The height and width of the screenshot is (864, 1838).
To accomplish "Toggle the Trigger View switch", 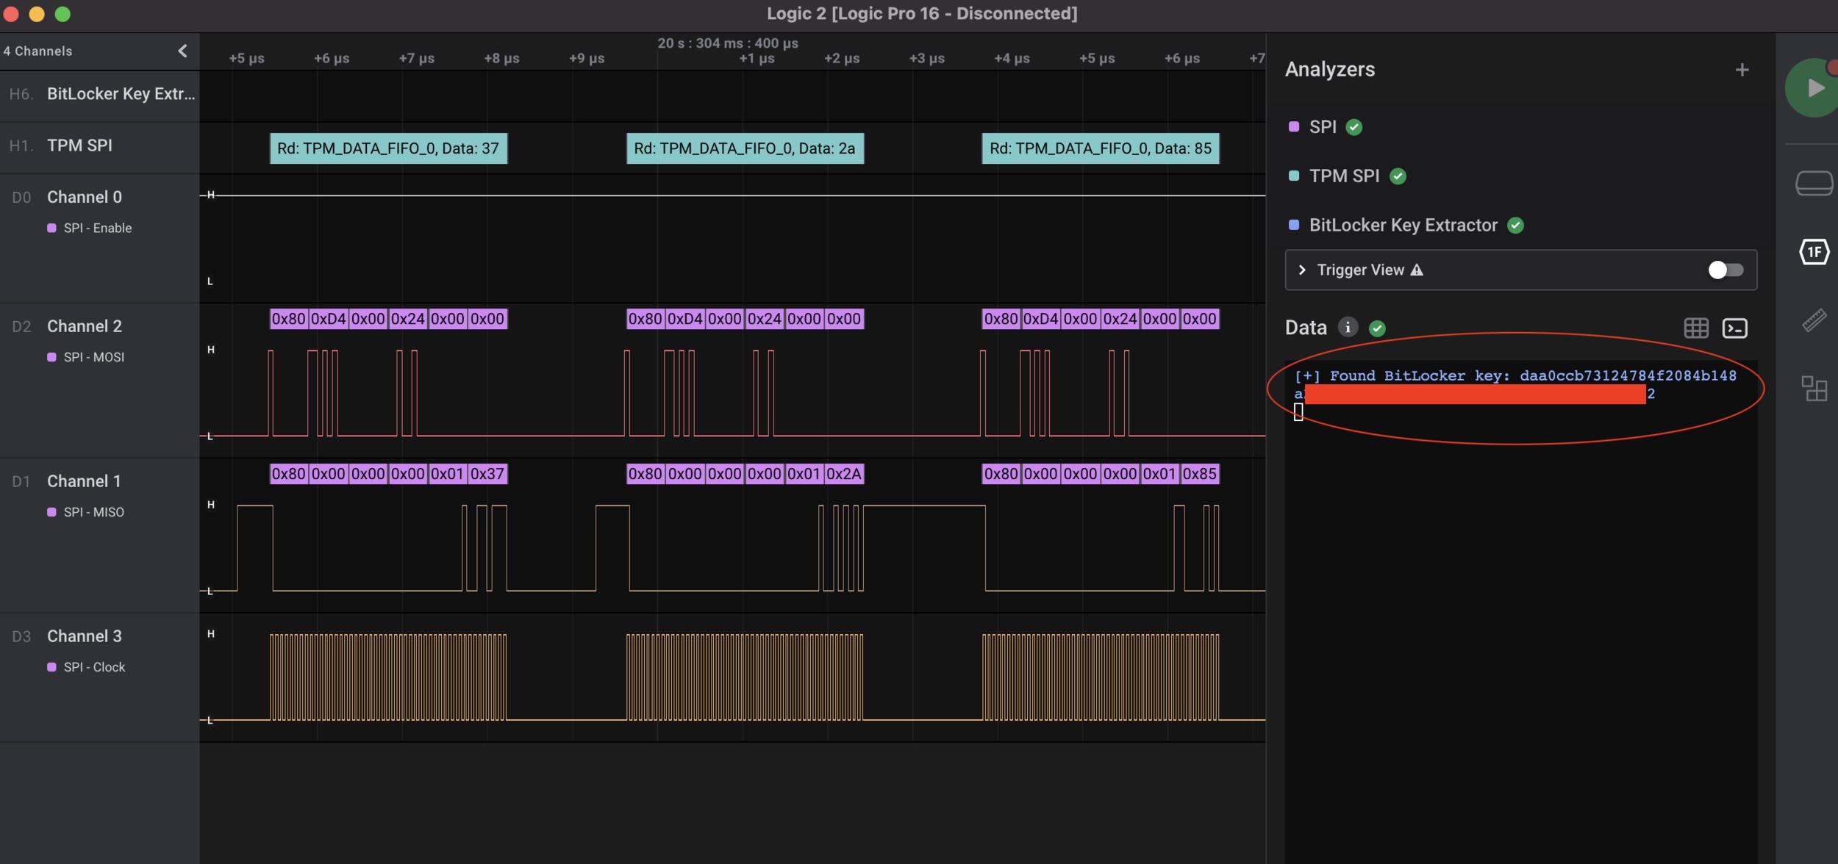I will (1725, 270).
